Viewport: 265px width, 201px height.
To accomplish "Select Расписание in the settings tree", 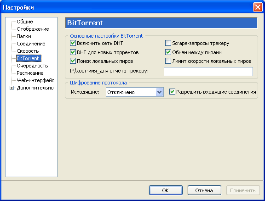I will point(30,73).
